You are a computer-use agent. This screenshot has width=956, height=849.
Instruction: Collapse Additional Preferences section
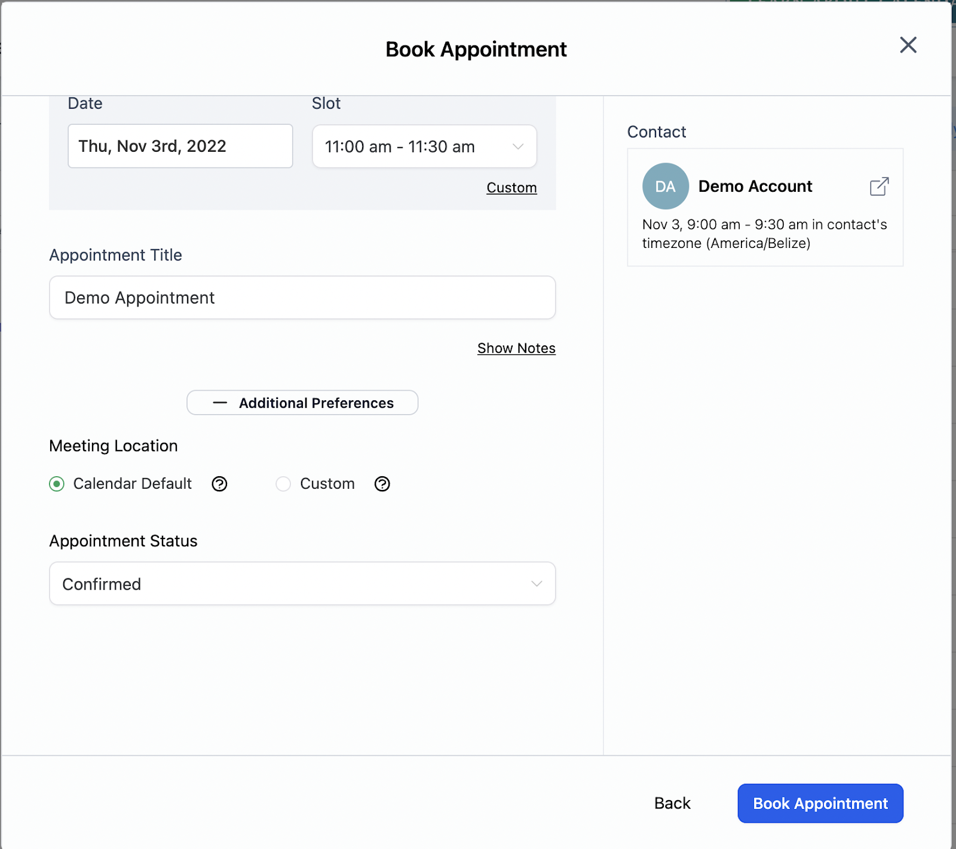pyautogui.click(x=302, y=403)
